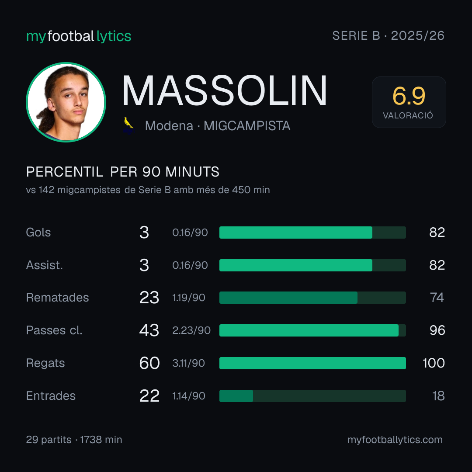Click the Percentil per 90 minuts heading

[x=122, y=172]
